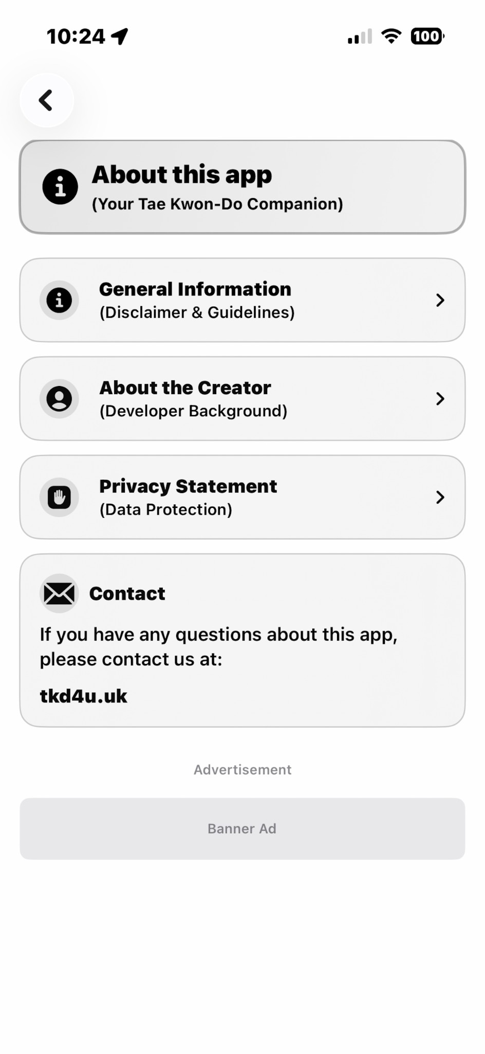Image resolution: width=485 pixels, height=1054 pixels.
Task: Tap the General Information info icon
Action: pyautogui.click(x=59, y=300)
